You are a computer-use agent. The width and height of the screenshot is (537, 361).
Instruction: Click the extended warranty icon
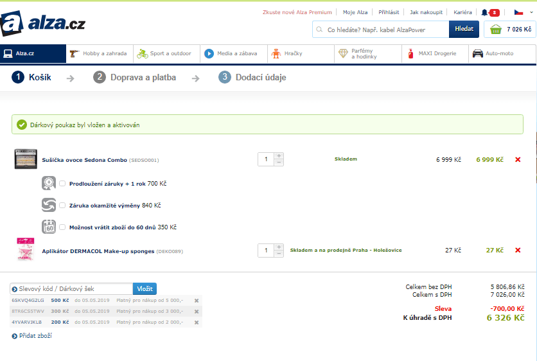[49, 183]
